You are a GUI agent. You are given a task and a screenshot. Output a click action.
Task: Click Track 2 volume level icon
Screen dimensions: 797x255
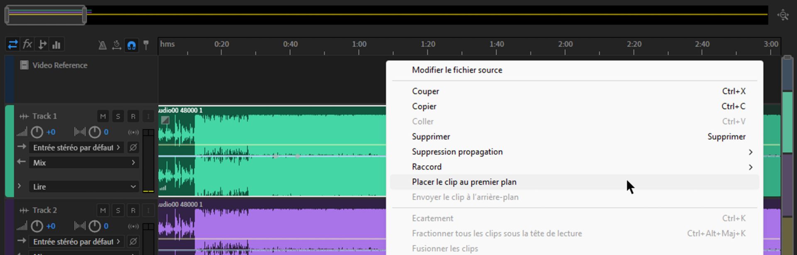(22, 226)
